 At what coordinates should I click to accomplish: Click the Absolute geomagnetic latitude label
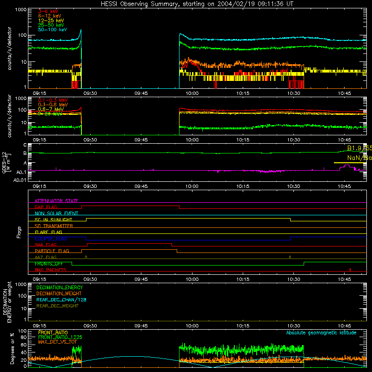coord(321,332)
